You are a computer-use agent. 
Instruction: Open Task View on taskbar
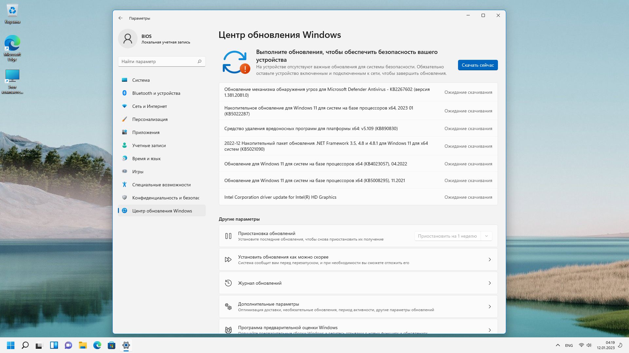(40, 345)
